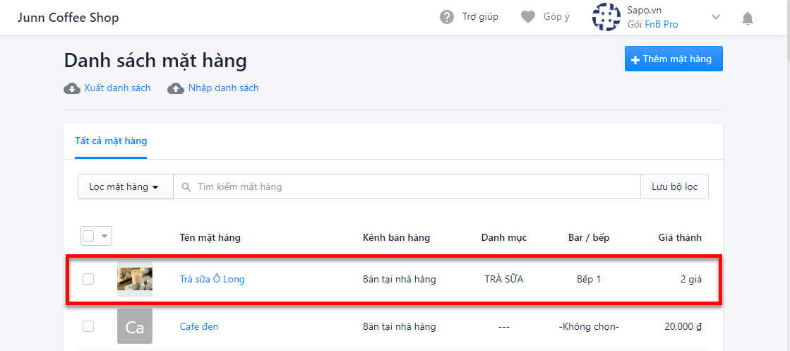Image resolution: width=790 pixels, height=351 pixels.
Task: Click the Trà sữa Ô Long product thumbnail
Action: tap(135, 279)
